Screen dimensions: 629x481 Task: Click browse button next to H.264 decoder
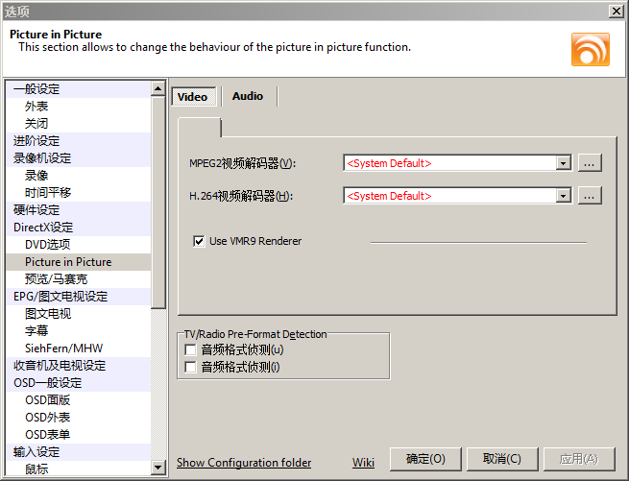[x=590, y=196]
